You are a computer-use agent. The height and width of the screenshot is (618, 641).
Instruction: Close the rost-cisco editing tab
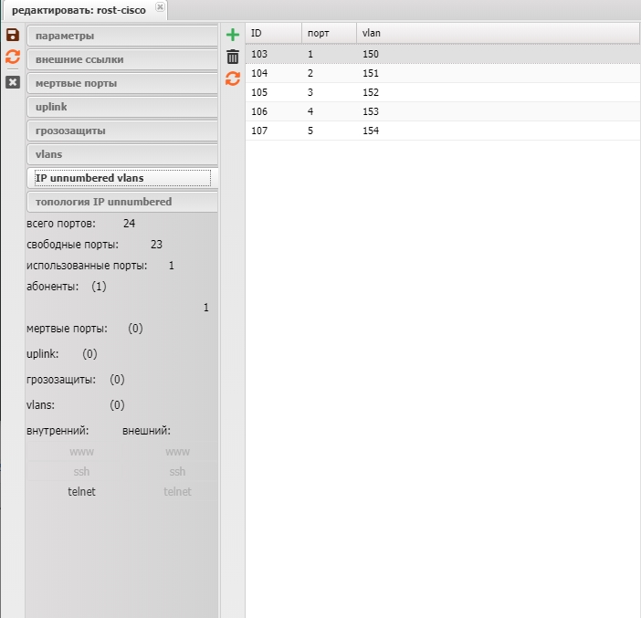[161, 7]
